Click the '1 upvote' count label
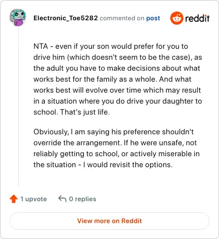The height and width of the screenshot is (239, 219). (33, 199)
